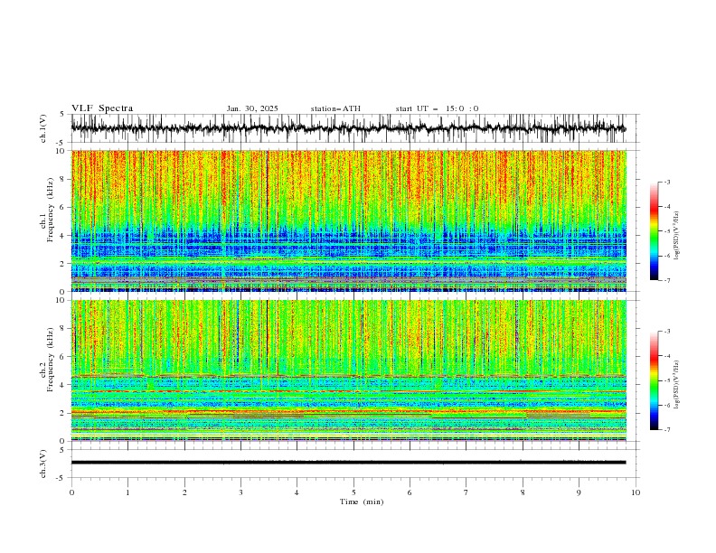This screenshot has width=716, height=553.
Task: Click the ch.1 PSD color bar
Action: [654, 231]
